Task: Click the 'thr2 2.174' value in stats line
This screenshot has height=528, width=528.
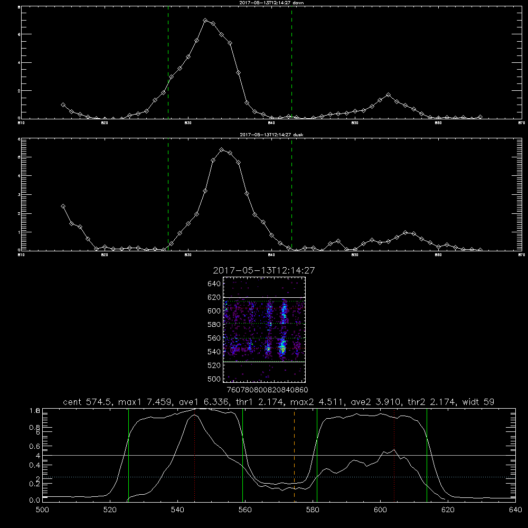Action: click(432, 402)
